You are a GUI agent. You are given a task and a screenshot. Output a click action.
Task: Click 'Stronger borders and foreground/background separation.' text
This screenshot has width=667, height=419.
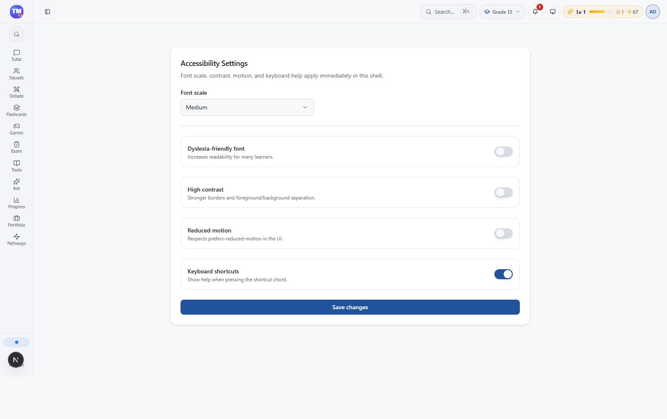point(251,198)
